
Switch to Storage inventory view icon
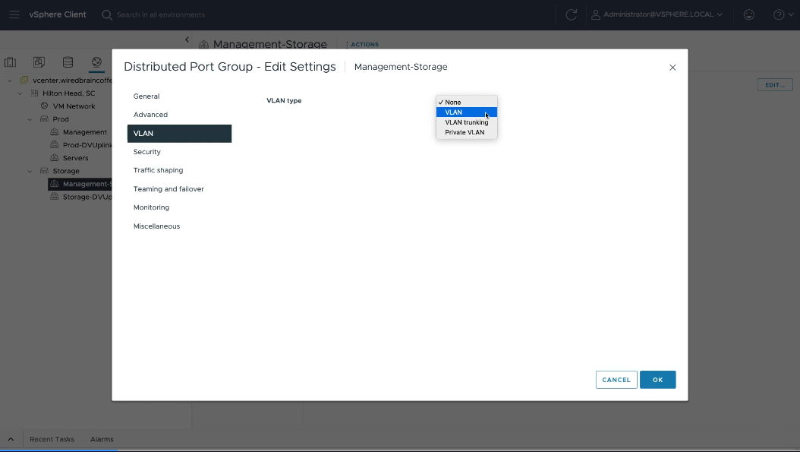(68, 62)
